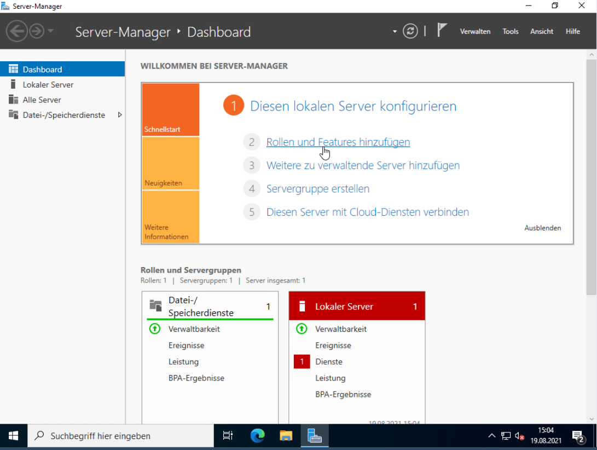
Task: Click Ereignisse in Datei-/Speicherdienste tile
Action: tap(186, 345)
